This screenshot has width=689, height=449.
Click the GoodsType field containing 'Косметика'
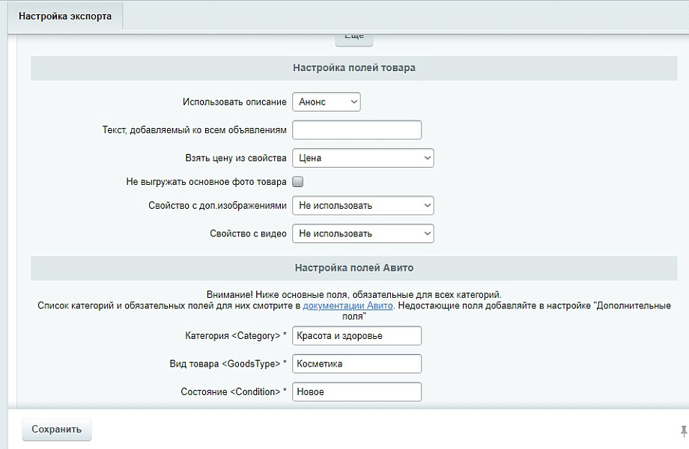click(356, 364)
